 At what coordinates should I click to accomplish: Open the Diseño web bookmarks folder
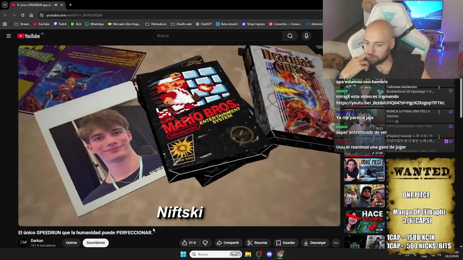coord(181,24)
